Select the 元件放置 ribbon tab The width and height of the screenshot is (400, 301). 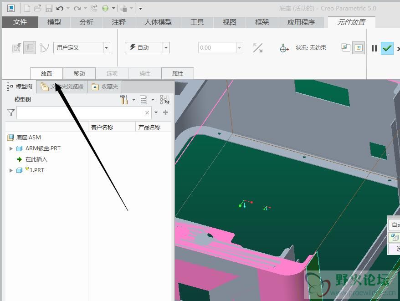(x=351, y=22)
